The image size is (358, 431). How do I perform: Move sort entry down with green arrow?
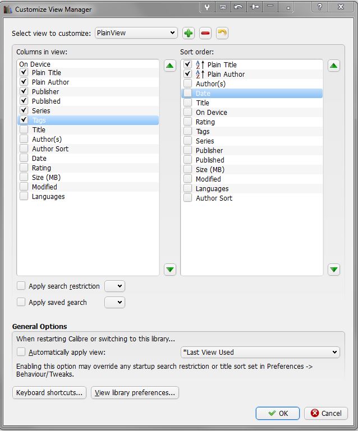(334, 270)
